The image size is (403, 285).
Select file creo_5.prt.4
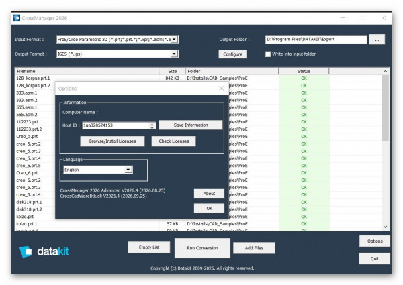(28, 158)
